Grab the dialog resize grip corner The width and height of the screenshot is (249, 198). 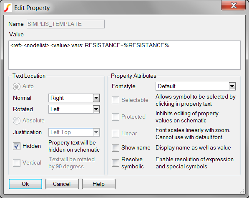point(242,191)
